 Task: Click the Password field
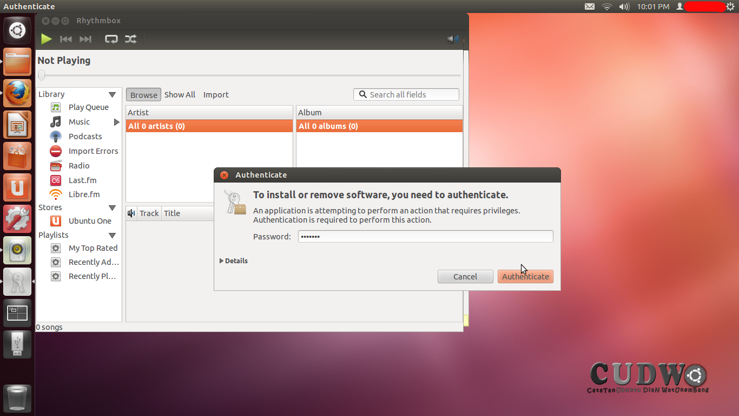(x=426, y=237)
